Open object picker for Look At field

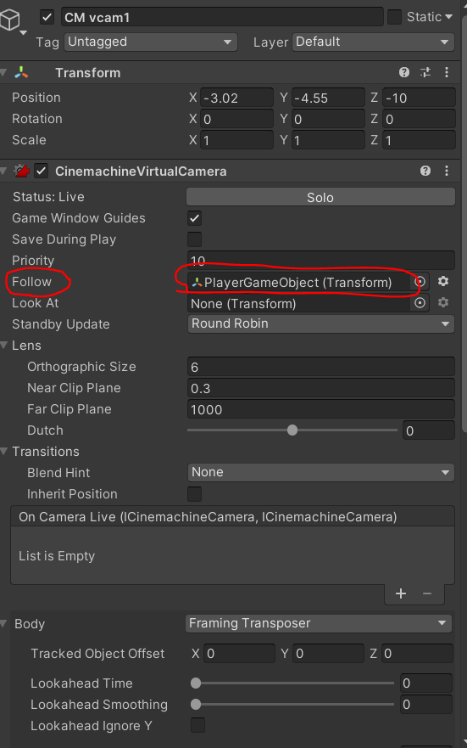point(420,303)
